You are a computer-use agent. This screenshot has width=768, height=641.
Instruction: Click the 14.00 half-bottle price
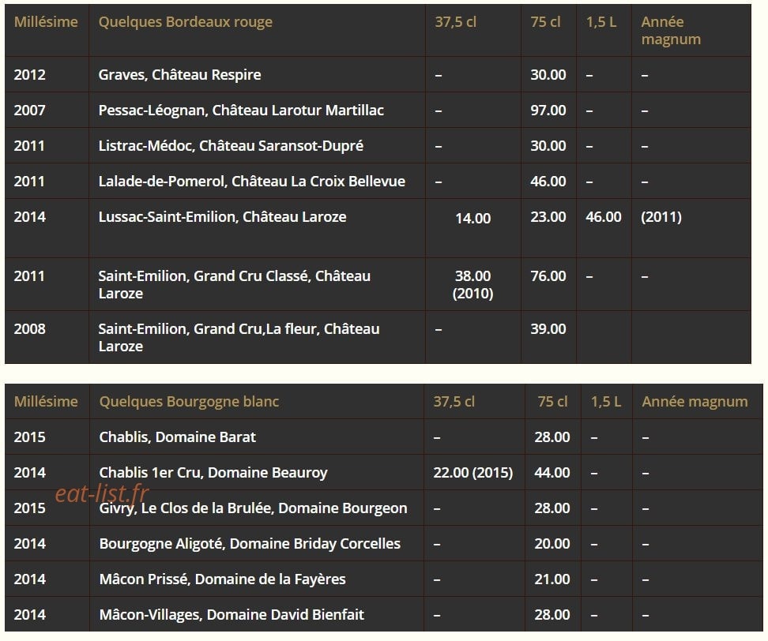[x=472, y=218]
